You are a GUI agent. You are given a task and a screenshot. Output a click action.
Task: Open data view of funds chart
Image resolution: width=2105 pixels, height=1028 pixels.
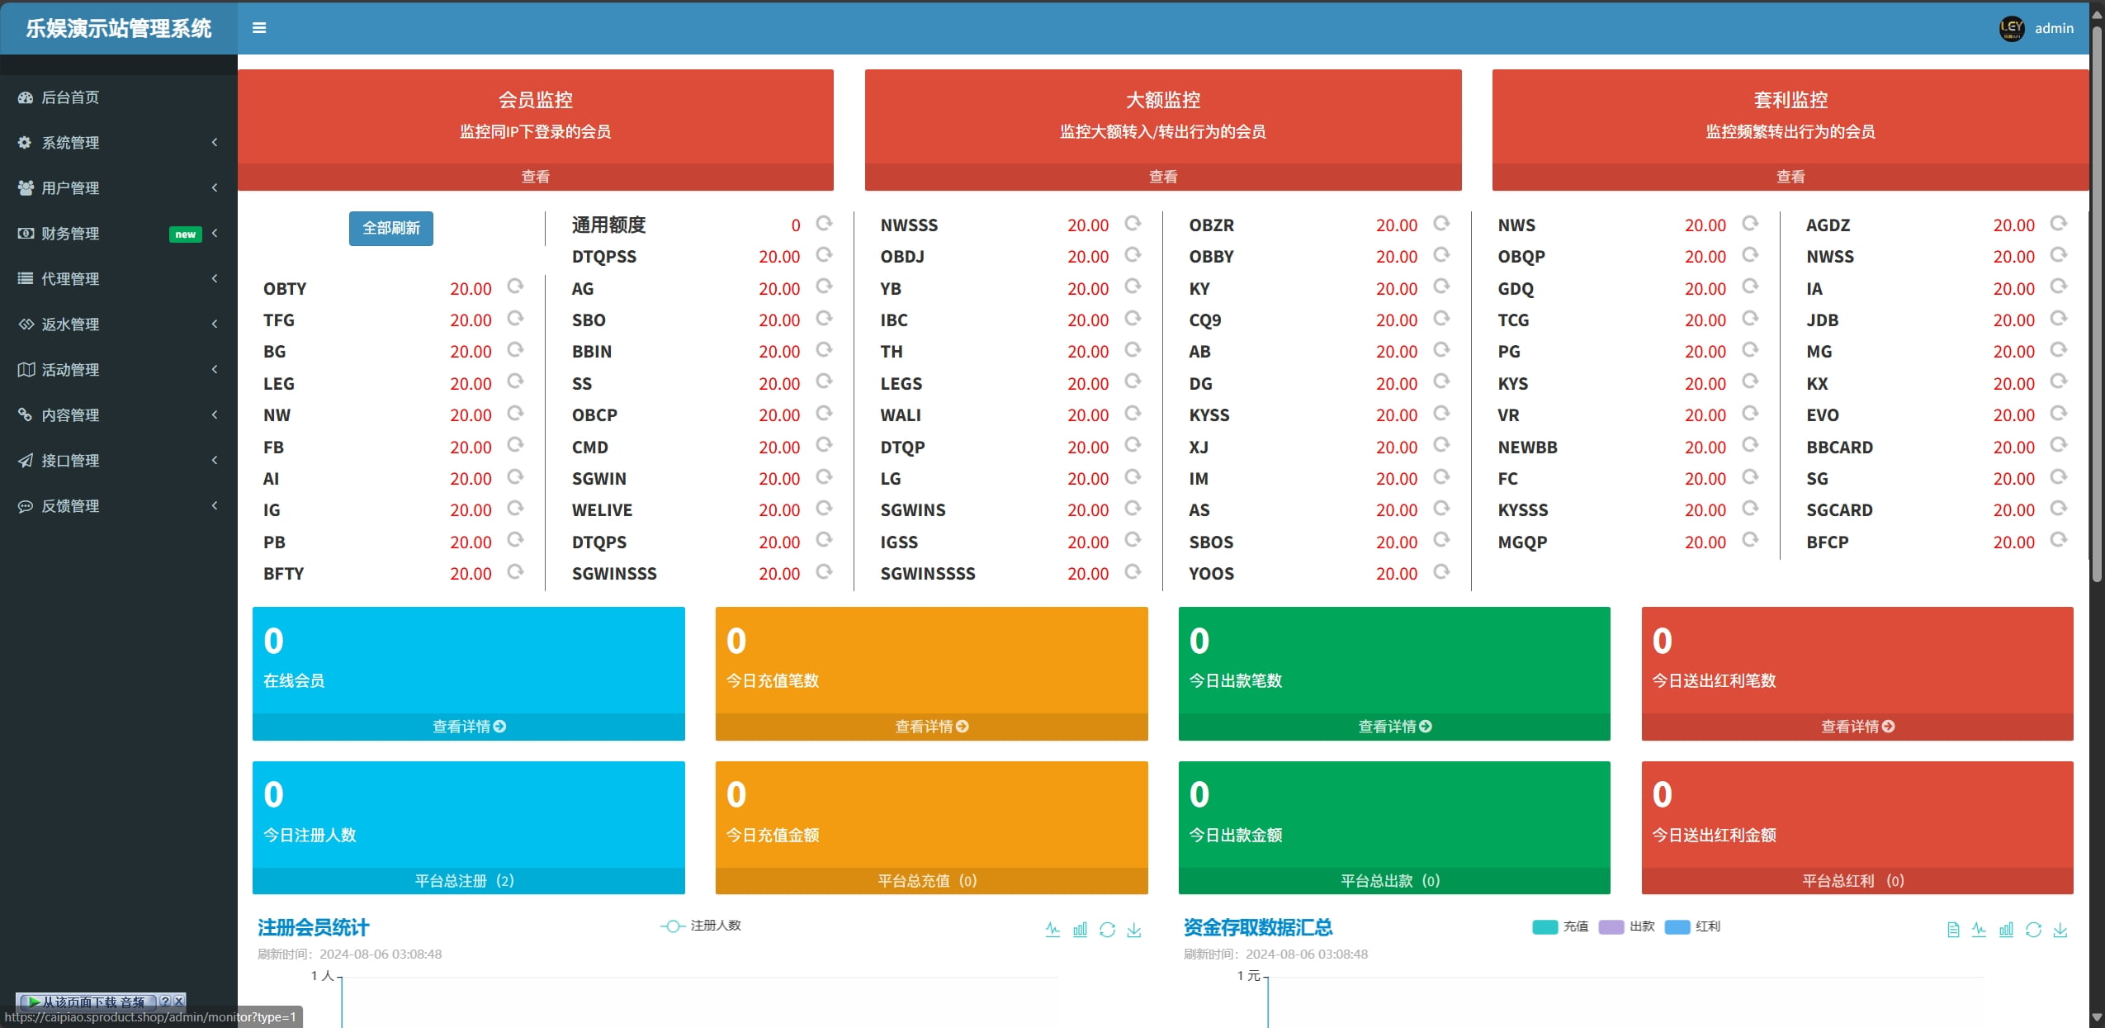point(1952,930)
